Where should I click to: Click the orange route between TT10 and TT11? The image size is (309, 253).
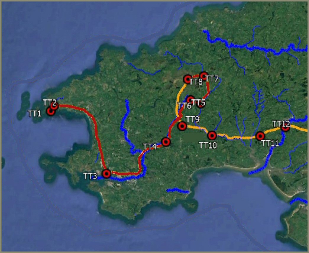pos(237,137)
